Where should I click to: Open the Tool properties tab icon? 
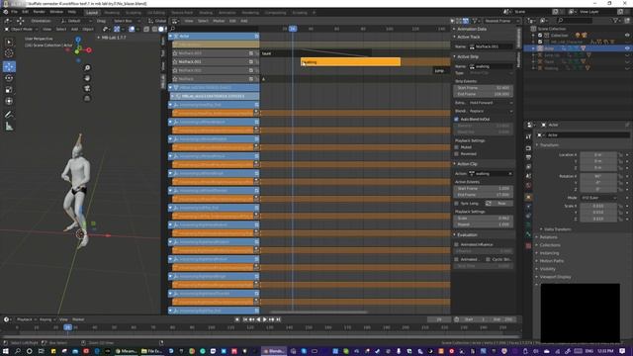[x=528, y=136]
